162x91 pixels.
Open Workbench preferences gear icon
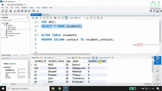pos(151,11)
